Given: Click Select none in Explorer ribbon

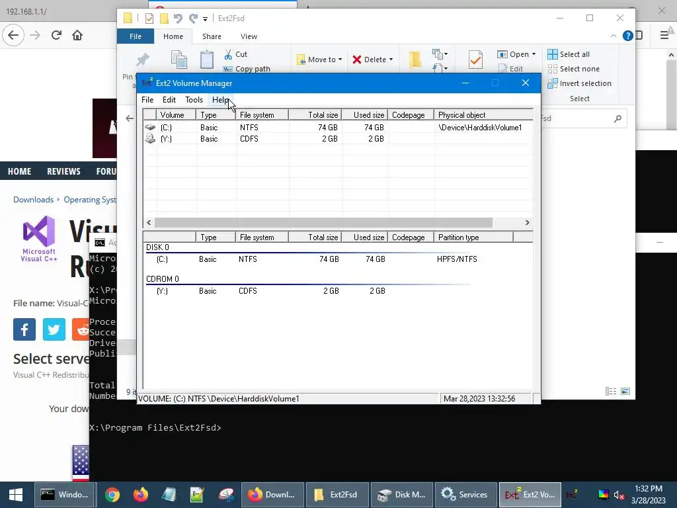Looking at the screenshot, I should tap(573, 69).
